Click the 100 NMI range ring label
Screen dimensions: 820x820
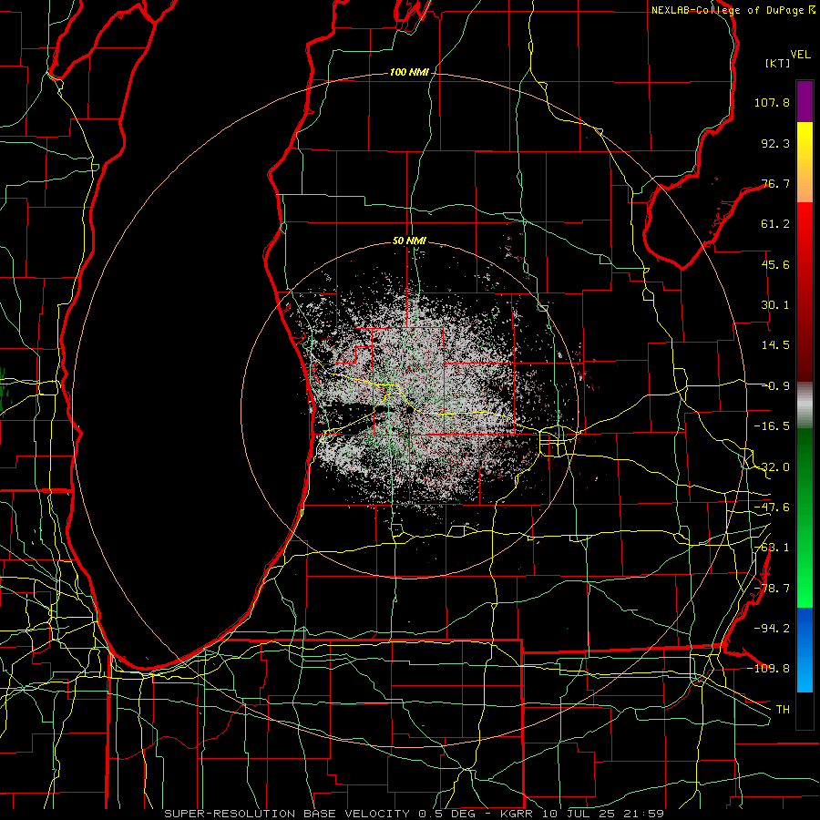[409, 72]
